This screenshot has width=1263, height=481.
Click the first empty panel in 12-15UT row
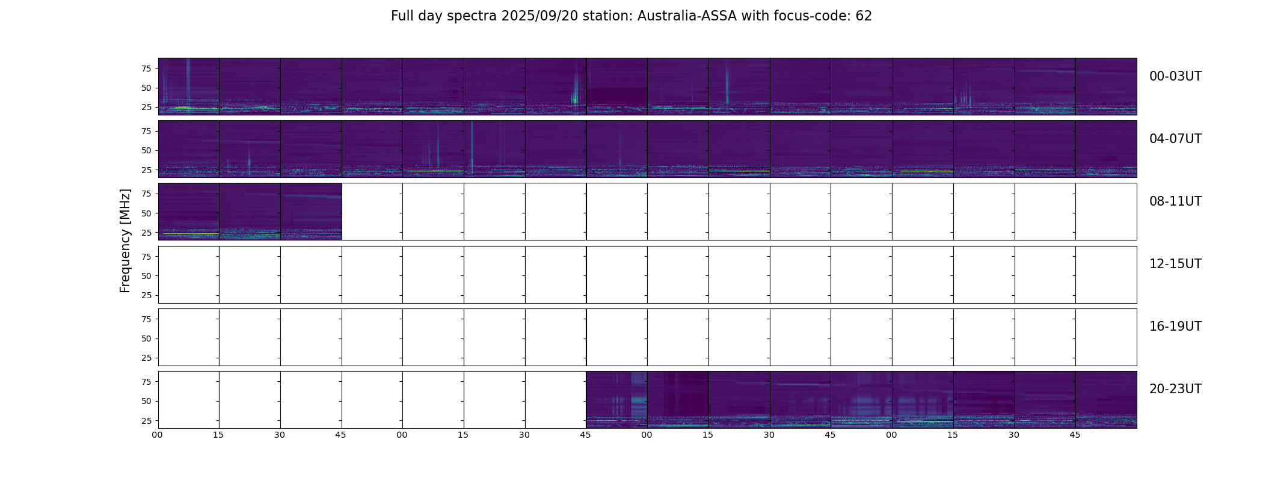tap(188, 274)
